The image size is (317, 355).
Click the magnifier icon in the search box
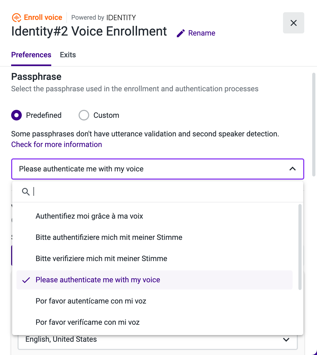pos(26,192)
